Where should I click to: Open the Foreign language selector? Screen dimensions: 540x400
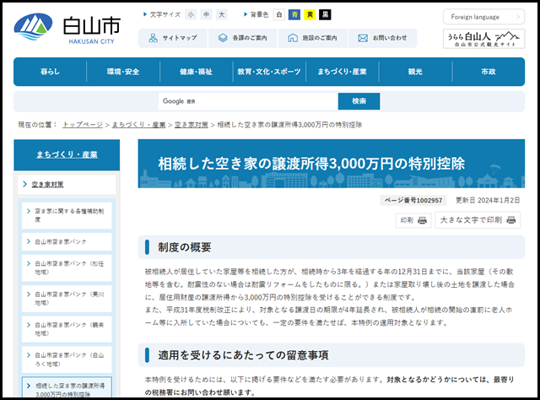tap(483, 17)
